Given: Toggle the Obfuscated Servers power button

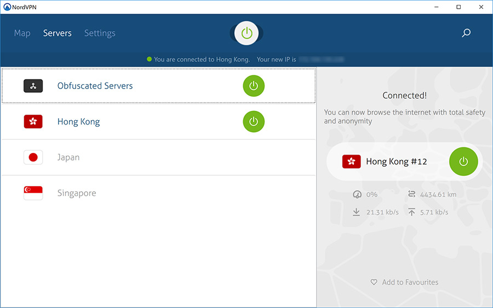Looking at the screenshot, I should coord(254,86).
